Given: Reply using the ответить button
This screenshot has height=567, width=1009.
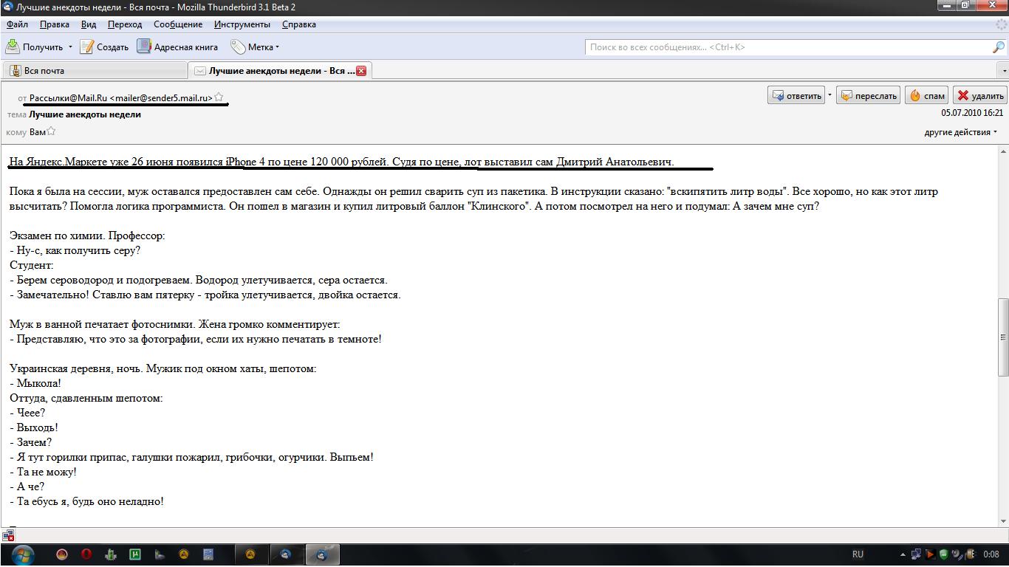Looking at the screenshot, I should (x=796, y=95).
